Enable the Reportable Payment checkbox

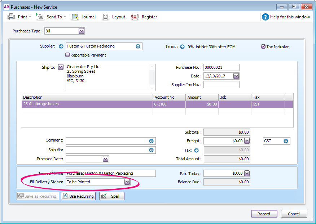(x=67, y=55)
